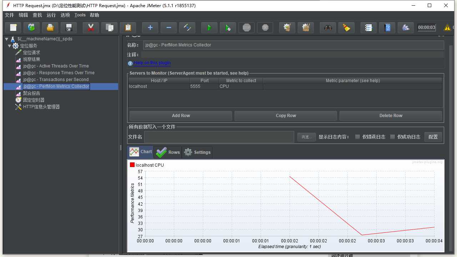Click the Collapse All minus icon
The height and width of the screenshot is (257, 457).
(169, 27)
